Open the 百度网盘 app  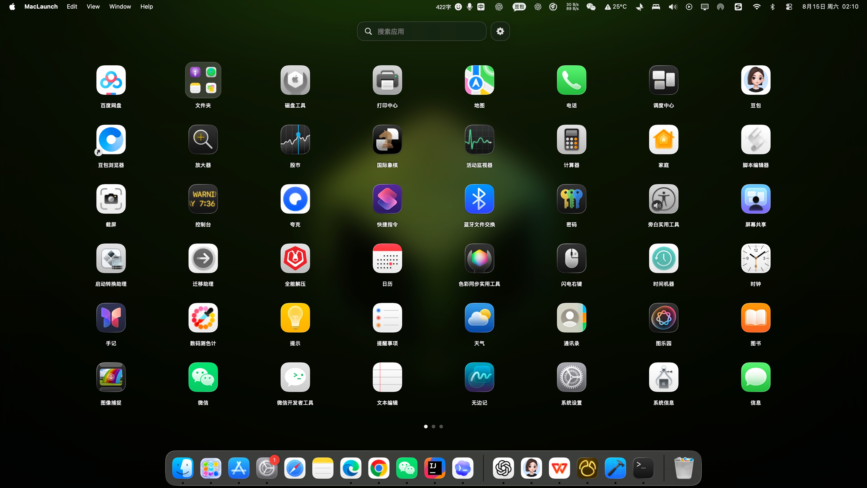coord(111,80)
